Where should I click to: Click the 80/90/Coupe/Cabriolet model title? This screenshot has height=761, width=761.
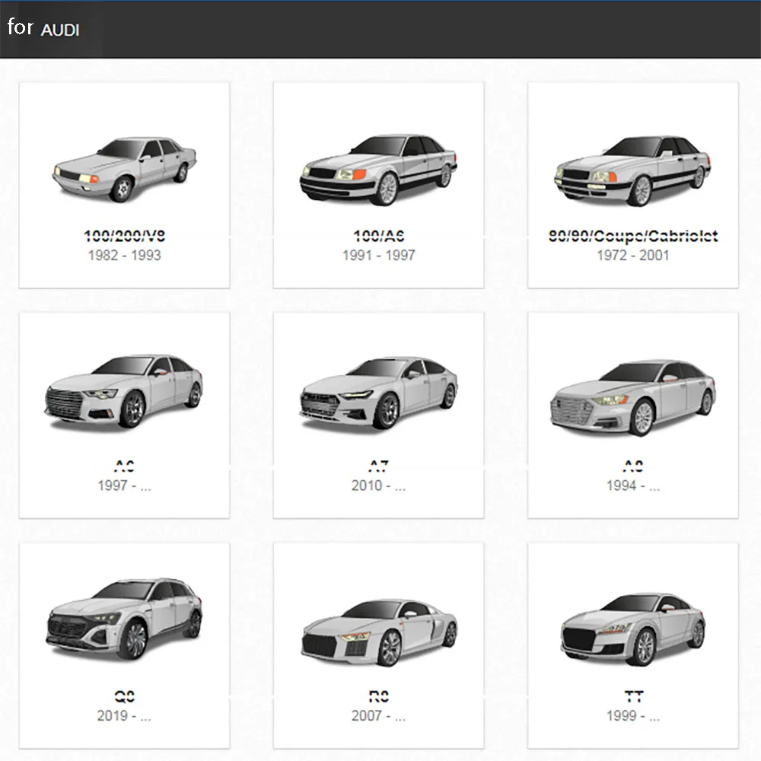(633, 236)
